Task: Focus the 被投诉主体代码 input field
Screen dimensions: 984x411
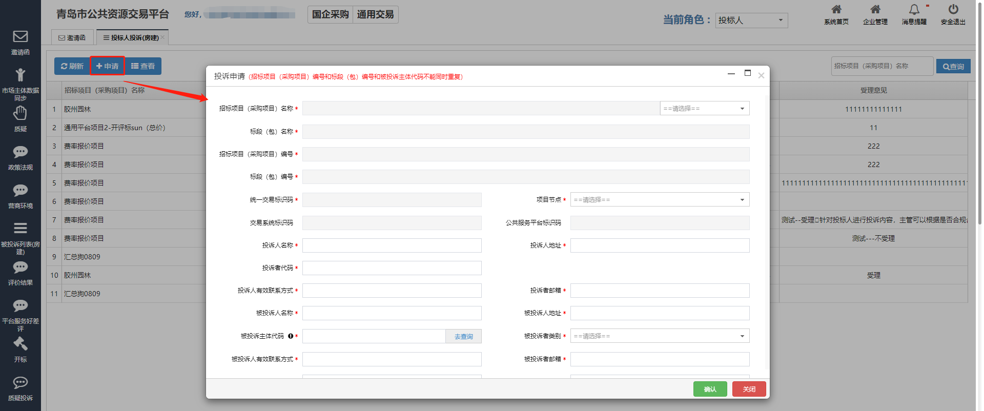Action: (x=374, y=336)
